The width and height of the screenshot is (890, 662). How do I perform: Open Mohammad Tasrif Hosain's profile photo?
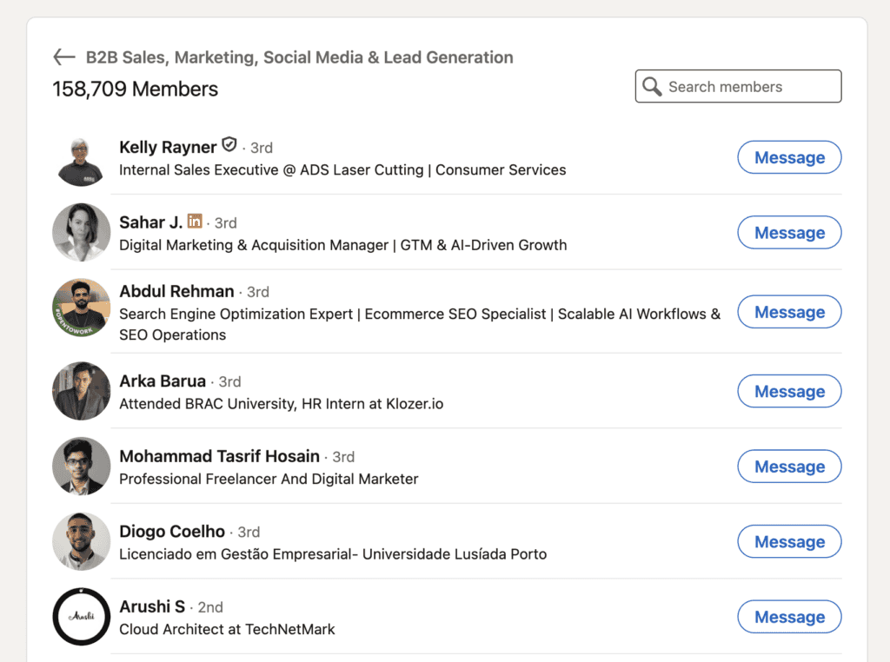coord(81,466)
